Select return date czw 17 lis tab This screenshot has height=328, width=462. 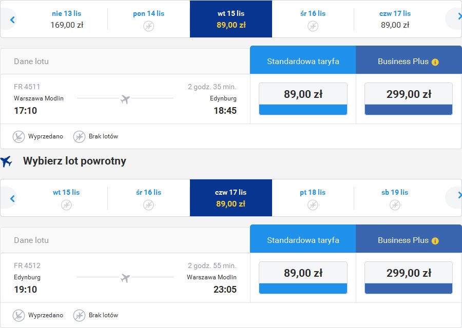[x=231, y=198]
